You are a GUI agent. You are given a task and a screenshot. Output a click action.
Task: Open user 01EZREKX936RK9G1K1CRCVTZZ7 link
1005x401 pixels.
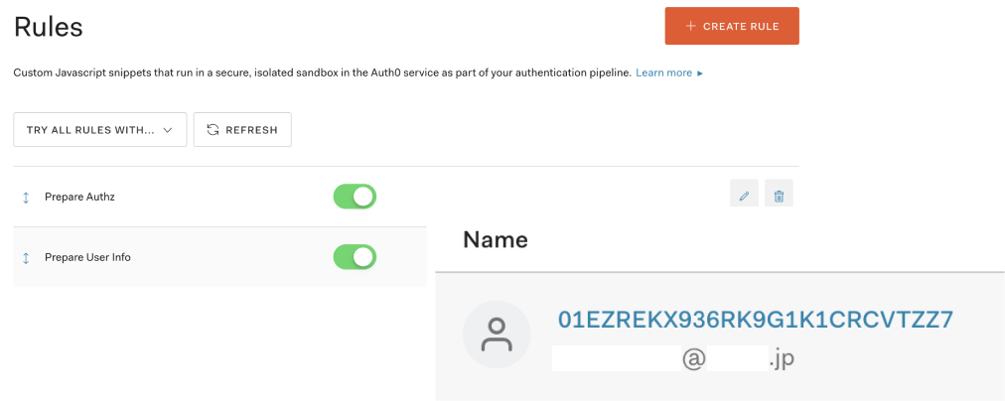click(x=756, y=319)
